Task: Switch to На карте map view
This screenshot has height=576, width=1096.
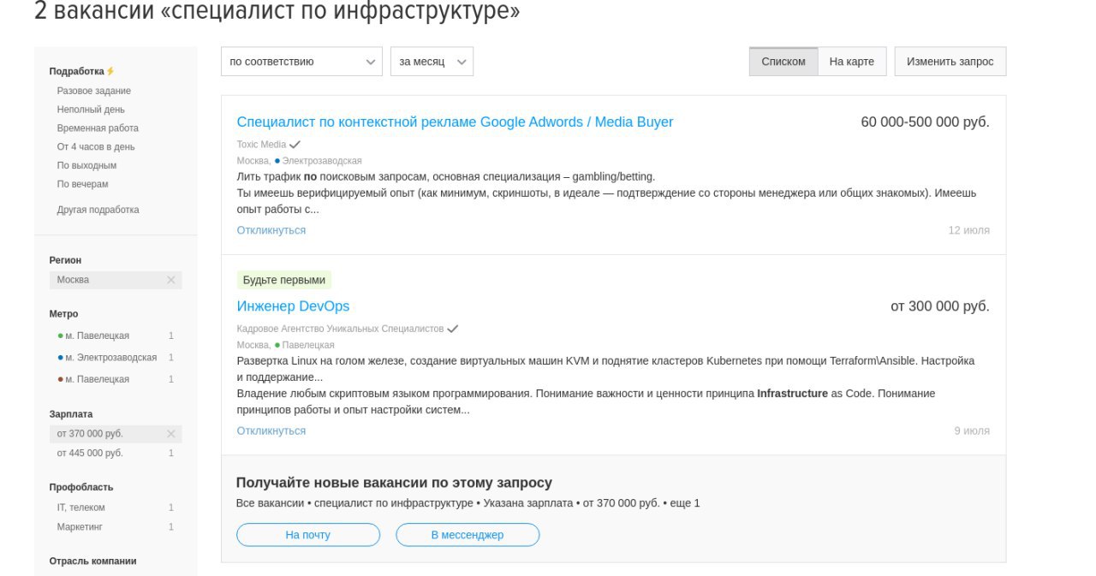Action: 852,62
